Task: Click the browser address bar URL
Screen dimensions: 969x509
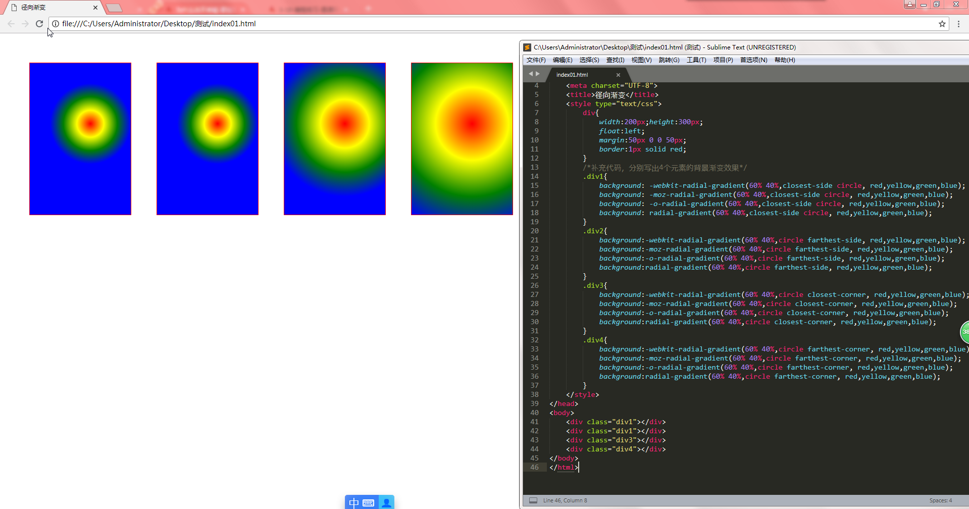Action: coord(159,24)
